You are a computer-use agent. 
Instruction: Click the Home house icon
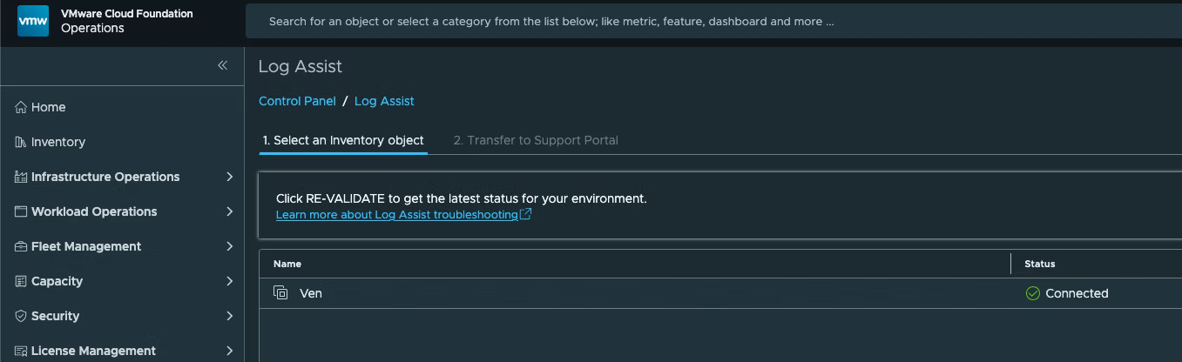21,107
